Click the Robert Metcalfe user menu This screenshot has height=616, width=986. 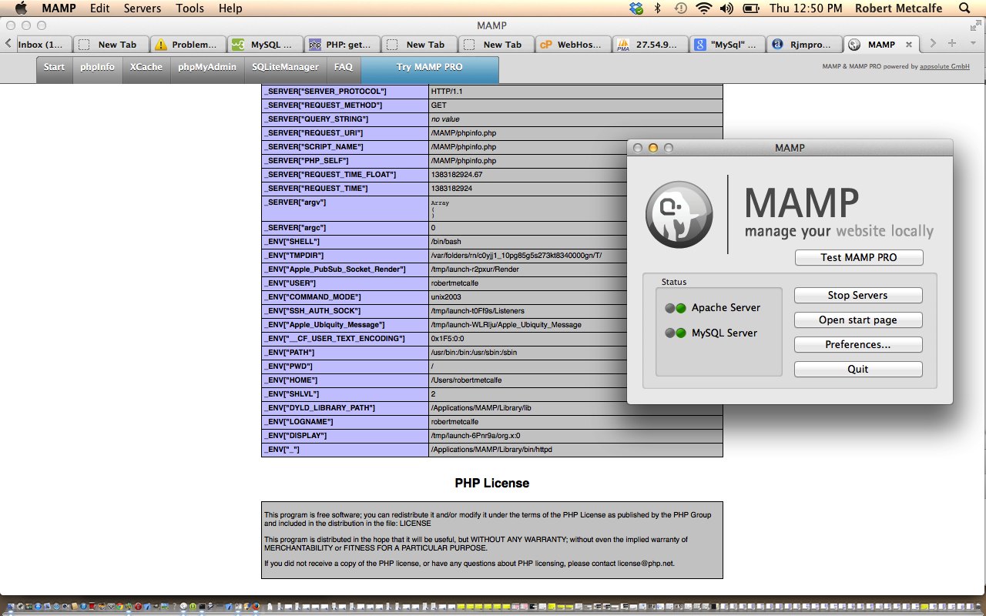pyautogui.click(x=899, y=8)
